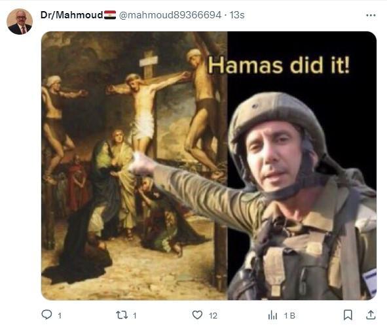This screenshot has height=327, width=387.
Task: Open the view analytics bar chart icon
Action: point(272,315)
